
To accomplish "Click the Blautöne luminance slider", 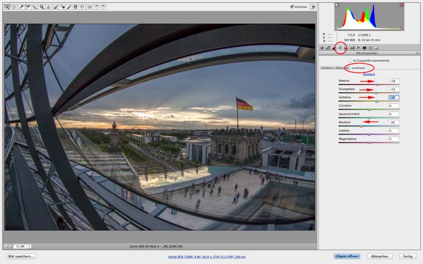I will (x=361, y=126).
